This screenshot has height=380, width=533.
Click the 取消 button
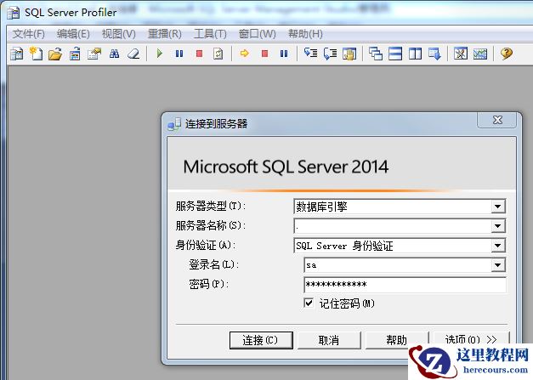click(329, 340)
